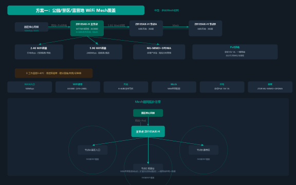Image resolution: width=296 pixels, height=185 pixels.
Task: Click the 360° WiFi coverage text under 节点A
Action: point(92,159)
